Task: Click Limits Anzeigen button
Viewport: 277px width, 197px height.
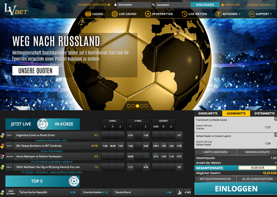Action: coord(215,152)
